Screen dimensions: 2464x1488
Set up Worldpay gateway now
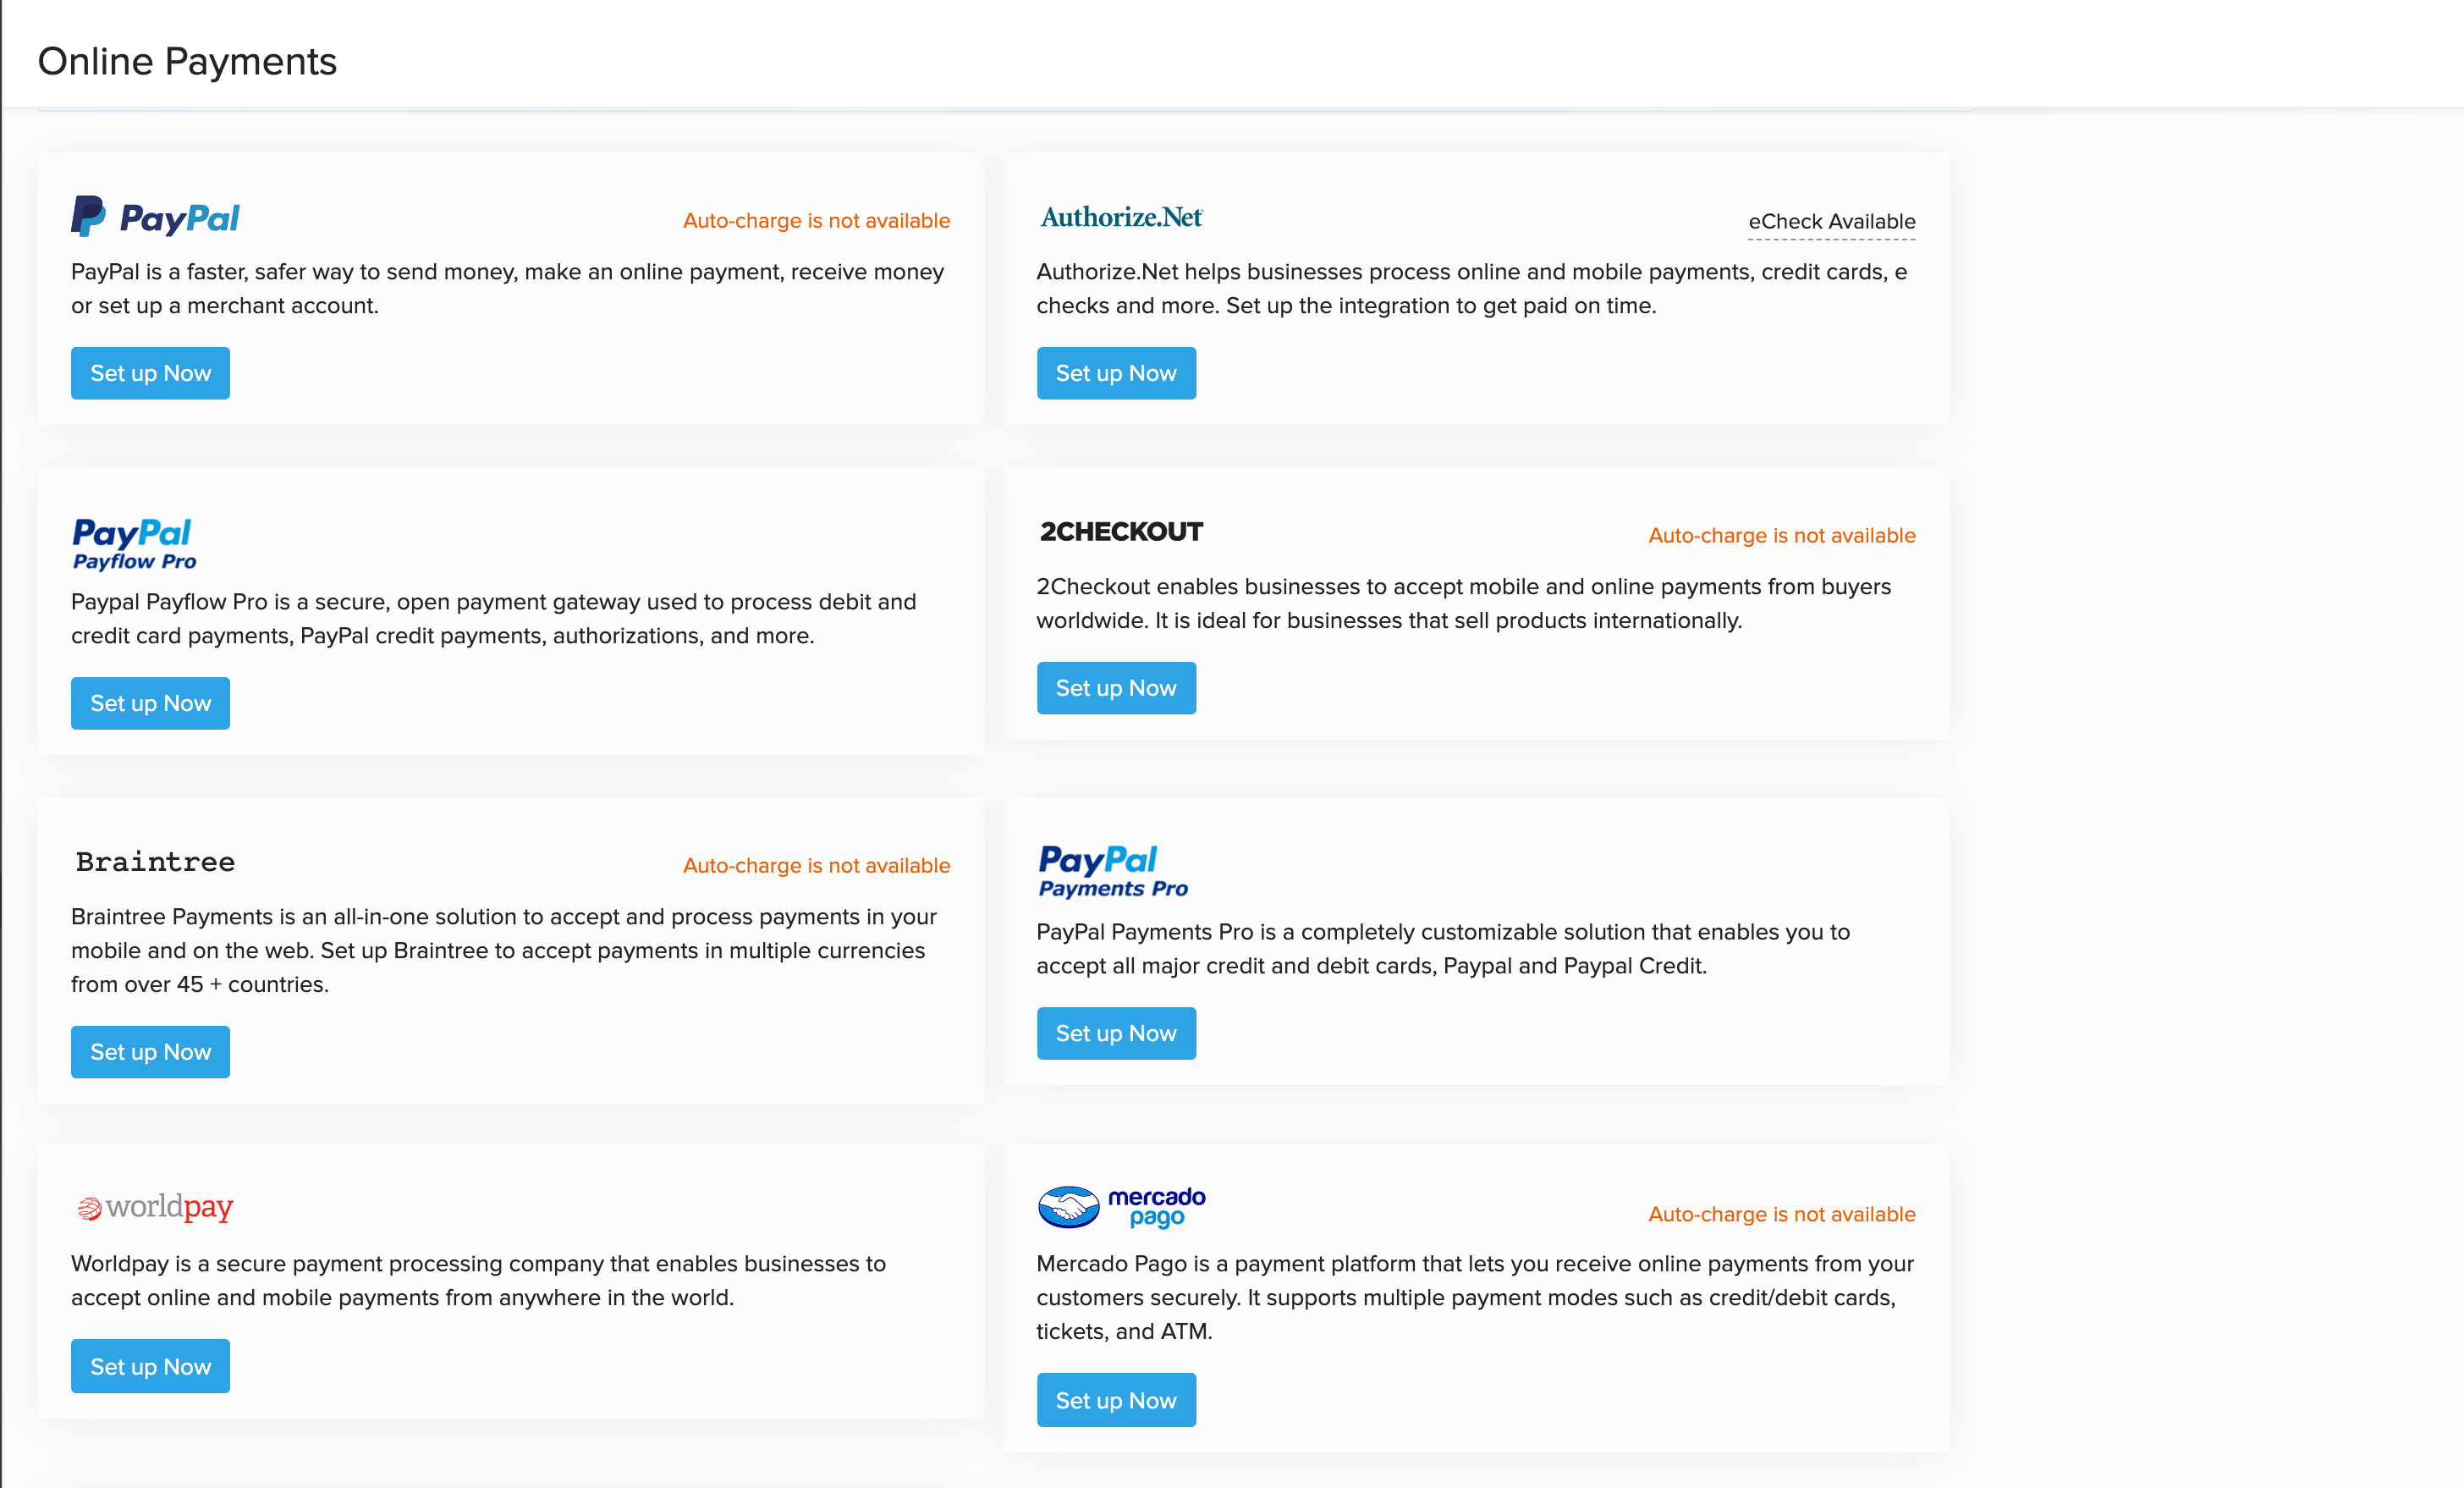click(150, 1366)
